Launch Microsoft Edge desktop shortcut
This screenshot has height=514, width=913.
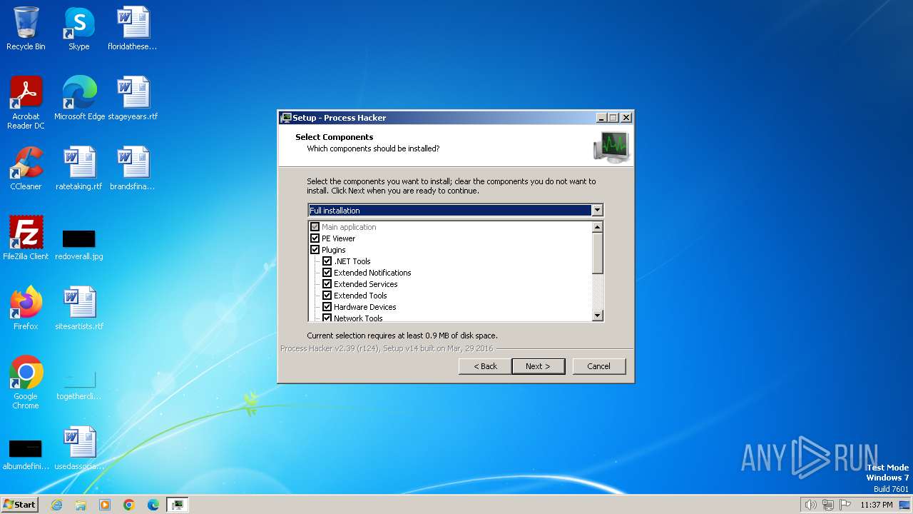(x=79, y=99)
